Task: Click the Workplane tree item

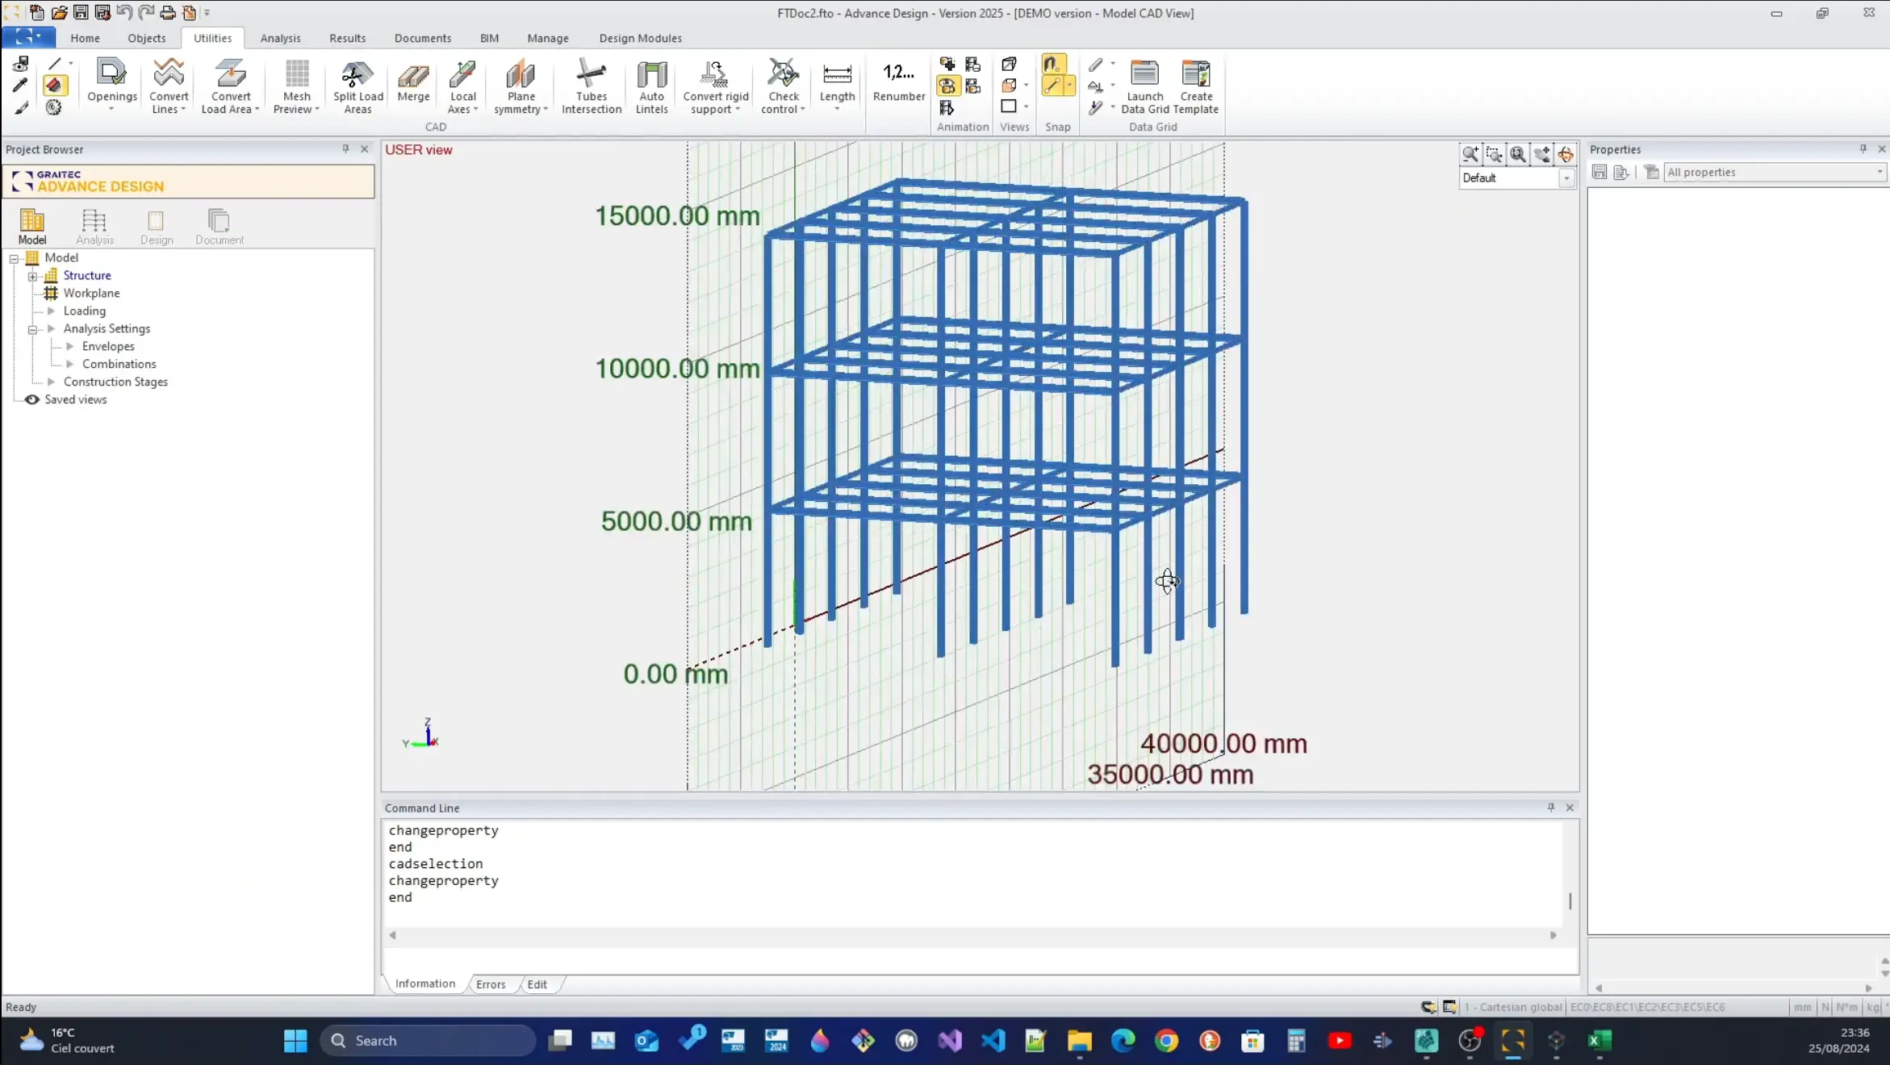Action: pos(91,293)
